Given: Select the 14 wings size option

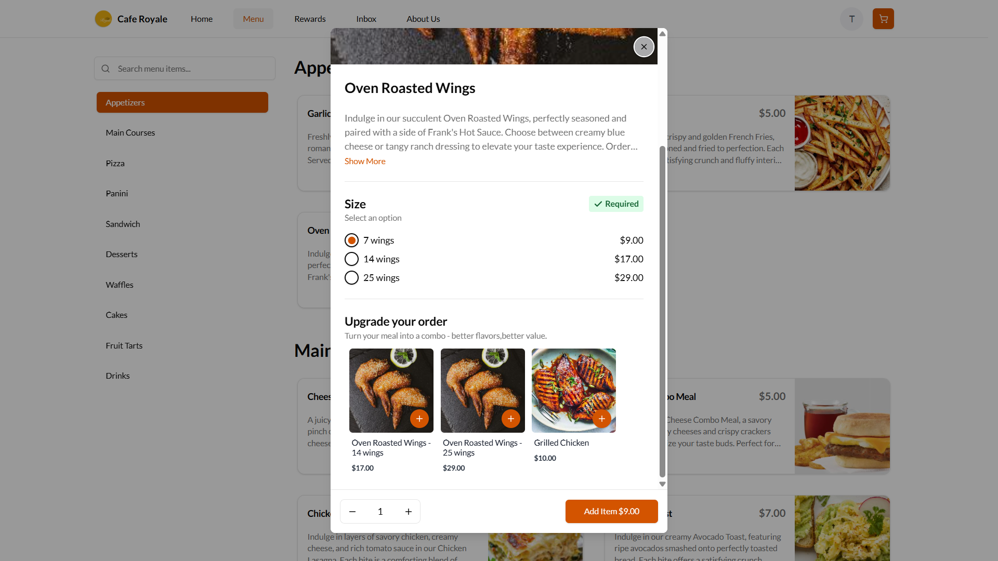Looking at the screenshot, I should 352,259.
